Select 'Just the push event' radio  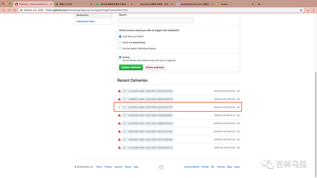pos(120,36)
